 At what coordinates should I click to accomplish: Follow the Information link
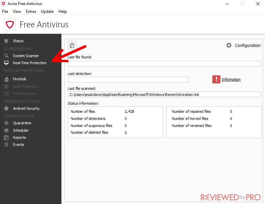coord(231,79)
